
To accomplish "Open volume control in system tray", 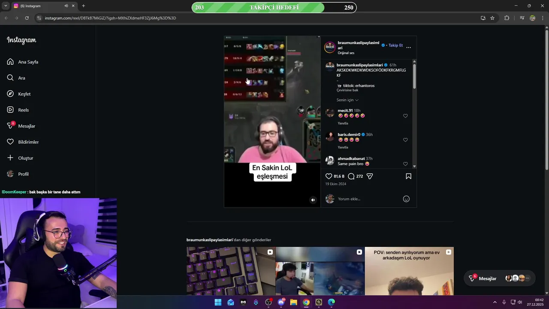I will point(519,302).
